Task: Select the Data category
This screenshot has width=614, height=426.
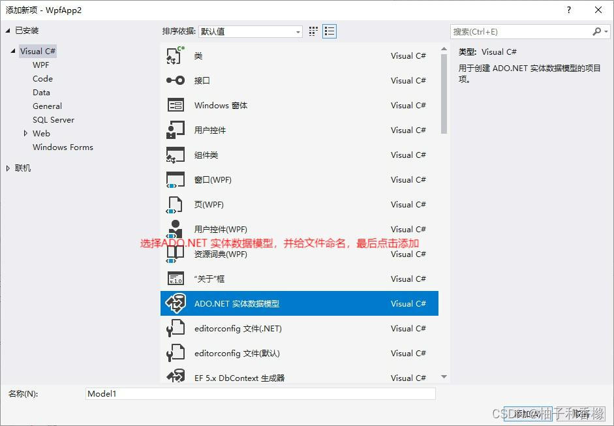Action: (x=41, y=93)
